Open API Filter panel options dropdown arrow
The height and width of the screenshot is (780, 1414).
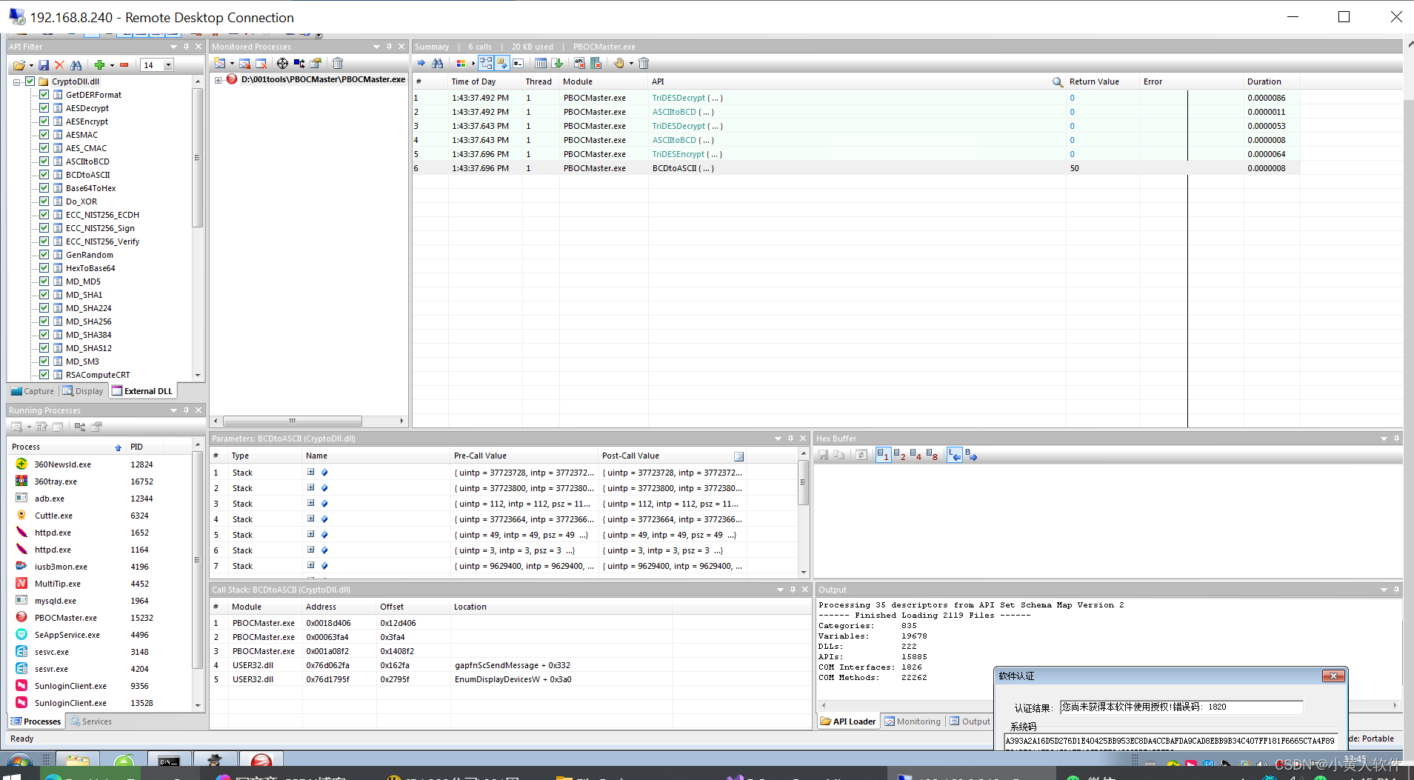(x=173, y=47)
